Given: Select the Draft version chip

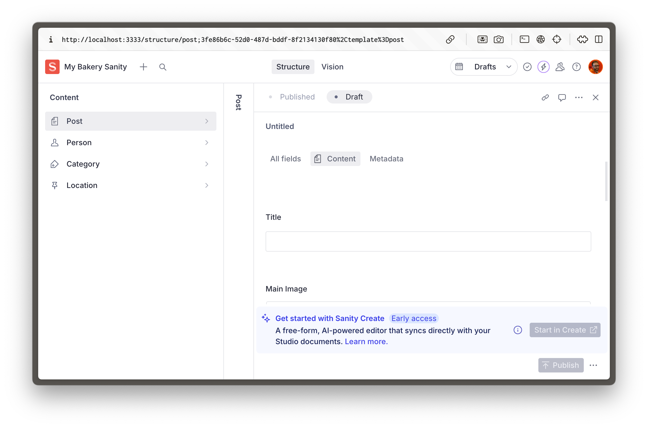Looking at the screenshot, I should [349, 97].
